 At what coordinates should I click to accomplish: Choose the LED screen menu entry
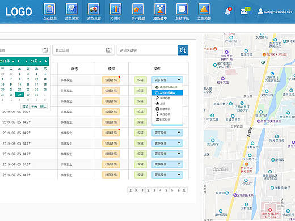[167, 120]
